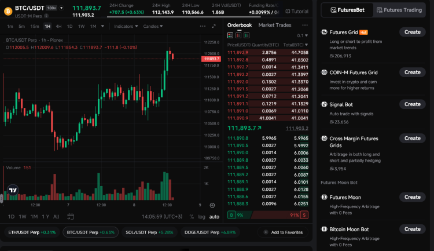Select the 1m timeframe
The width and height of the screenshot is (434, 251).
click(x=10, y=26)
